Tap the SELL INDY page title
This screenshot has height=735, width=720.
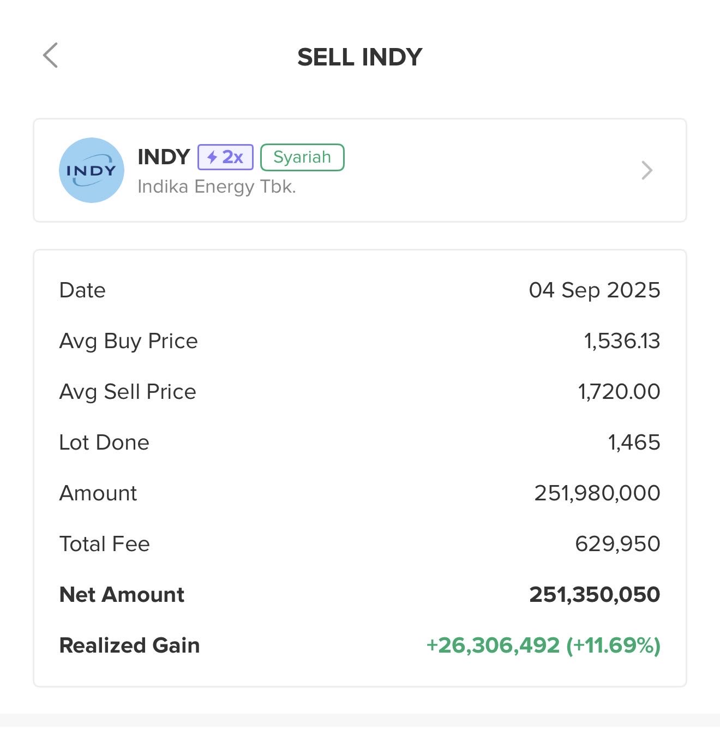[x=360, y=57]
